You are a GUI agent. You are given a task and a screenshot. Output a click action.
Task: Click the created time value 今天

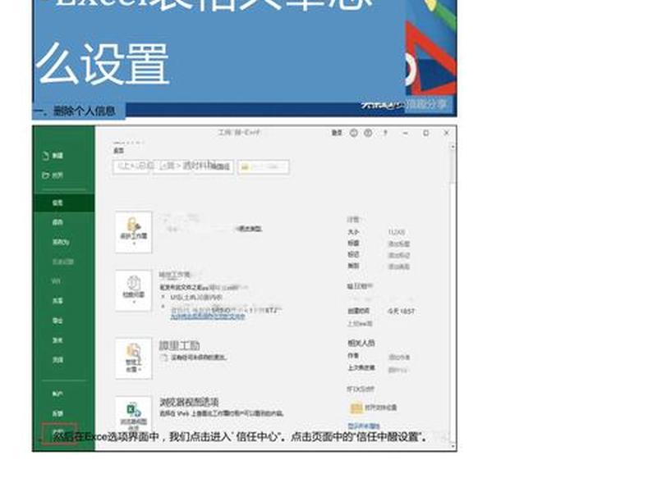point(401,312)
